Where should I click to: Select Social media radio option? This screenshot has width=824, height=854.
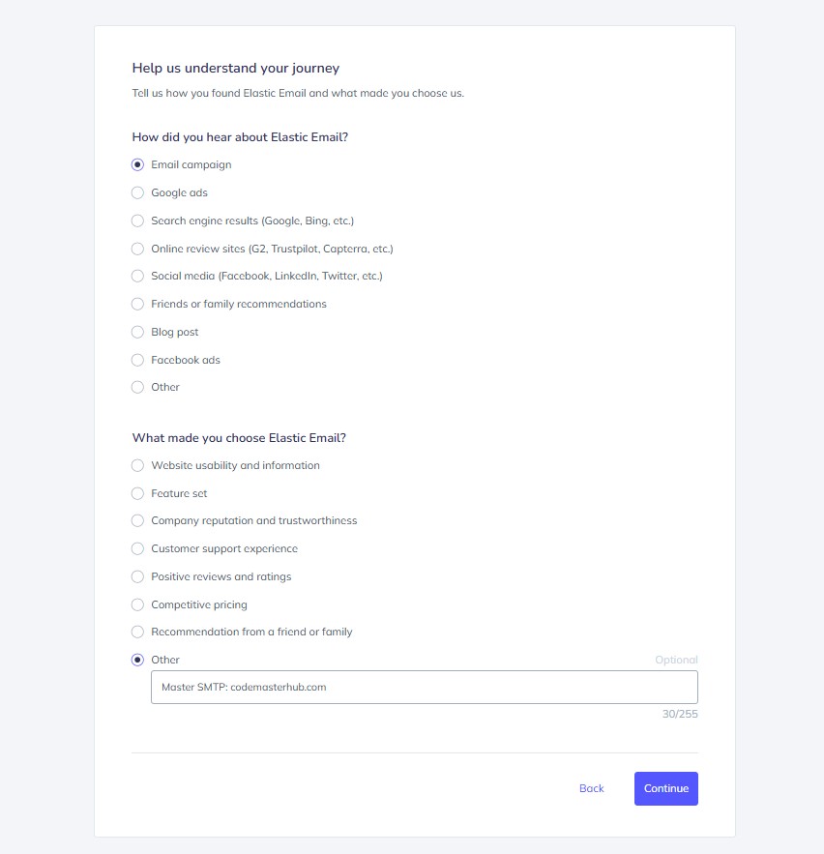point(137,276)
